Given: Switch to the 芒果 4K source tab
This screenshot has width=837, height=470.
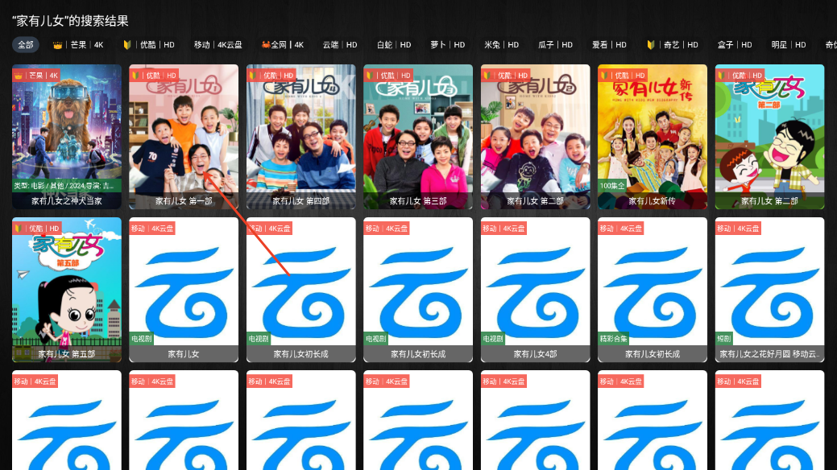Looking at the screenshot, I should 78,45.
